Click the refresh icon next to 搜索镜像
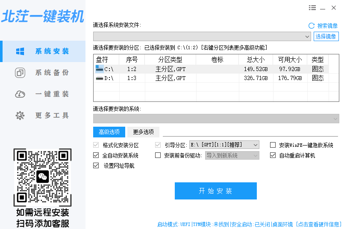Viewport: 344px width, 229px height. tap(312, 26)
